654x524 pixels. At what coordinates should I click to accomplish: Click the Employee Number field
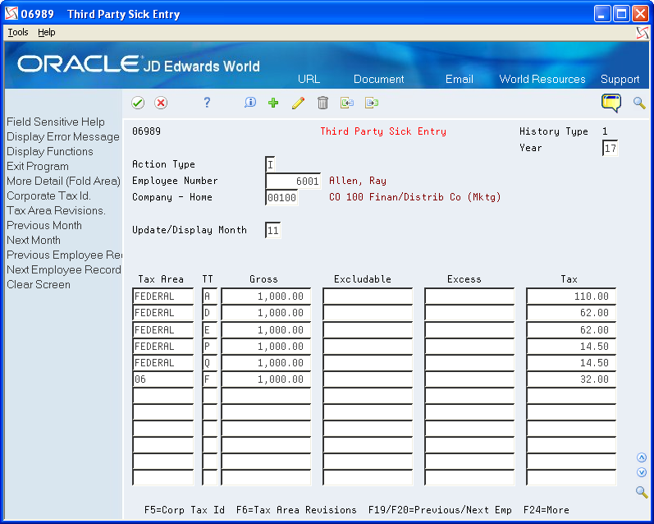[293, 182]
